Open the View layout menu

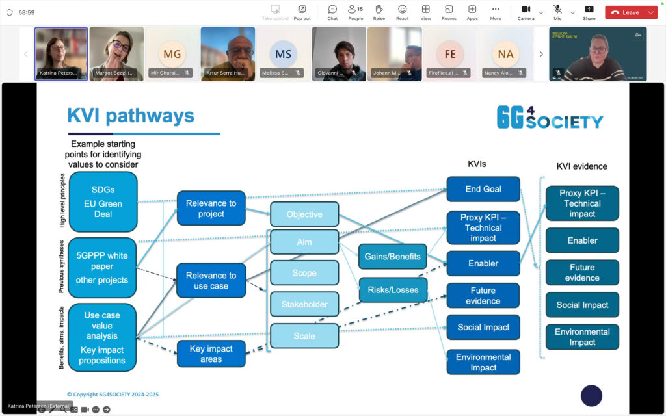425,12
